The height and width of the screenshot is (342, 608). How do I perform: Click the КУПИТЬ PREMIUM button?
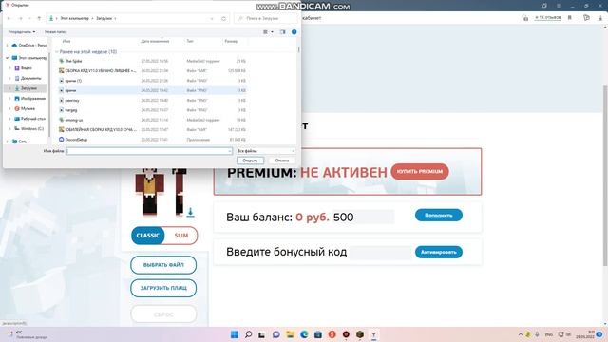tap(420, 171)
